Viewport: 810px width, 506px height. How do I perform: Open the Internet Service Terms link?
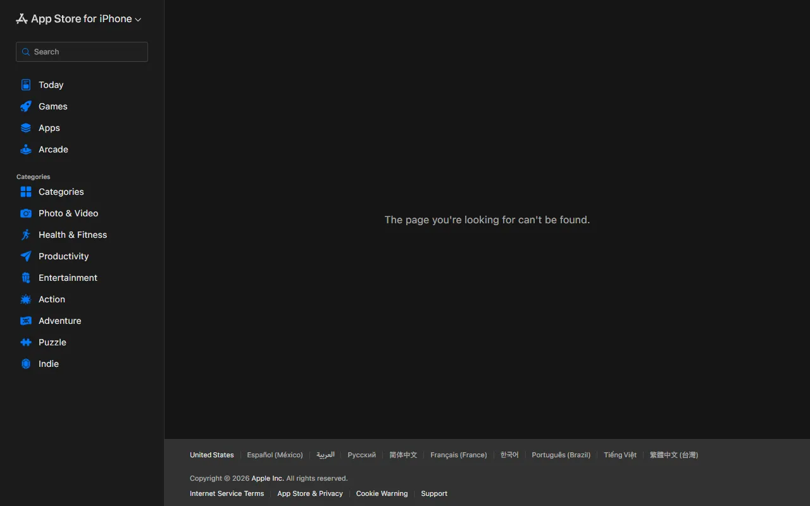tap(227, 493)
